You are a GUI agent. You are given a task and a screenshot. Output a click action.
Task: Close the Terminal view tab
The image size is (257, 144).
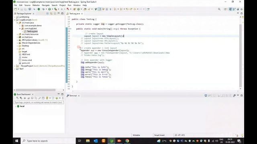[79, 96]
